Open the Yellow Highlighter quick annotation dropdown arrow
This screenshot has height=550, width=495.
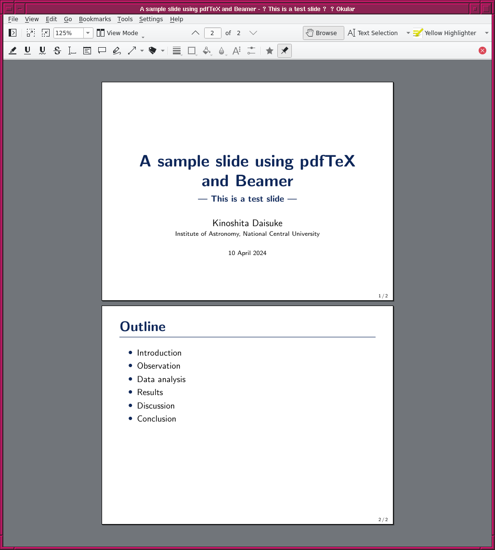click(486, 33)
